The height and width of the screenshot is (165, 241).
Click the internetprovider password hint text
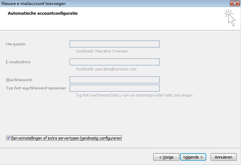coord(135,95)
